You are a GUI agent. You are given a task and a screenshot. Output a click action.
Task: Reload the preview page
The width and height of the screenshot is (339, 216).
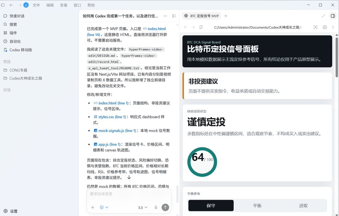click(x=201, y=27)
